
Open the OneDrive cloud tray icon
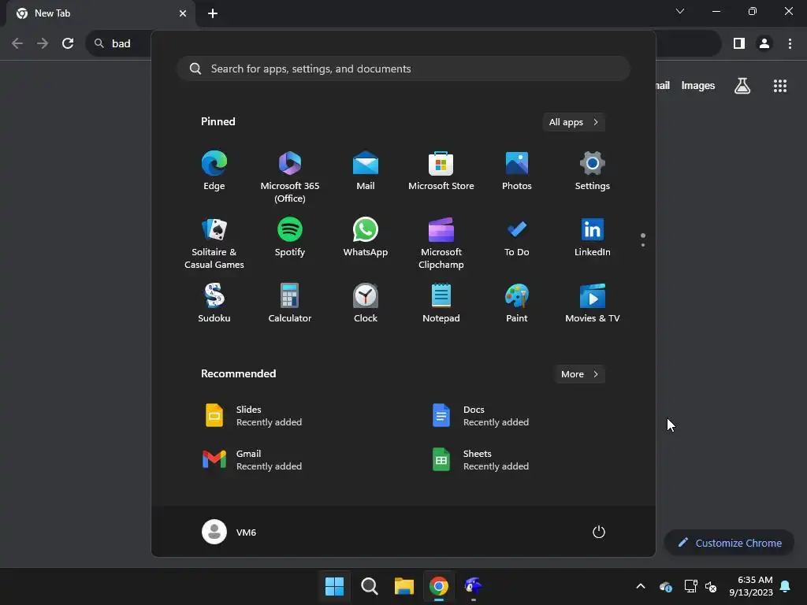point(665,586)
